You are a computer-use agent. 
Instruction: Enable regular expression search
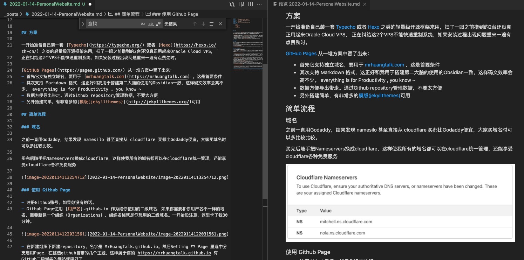point(158,24)
